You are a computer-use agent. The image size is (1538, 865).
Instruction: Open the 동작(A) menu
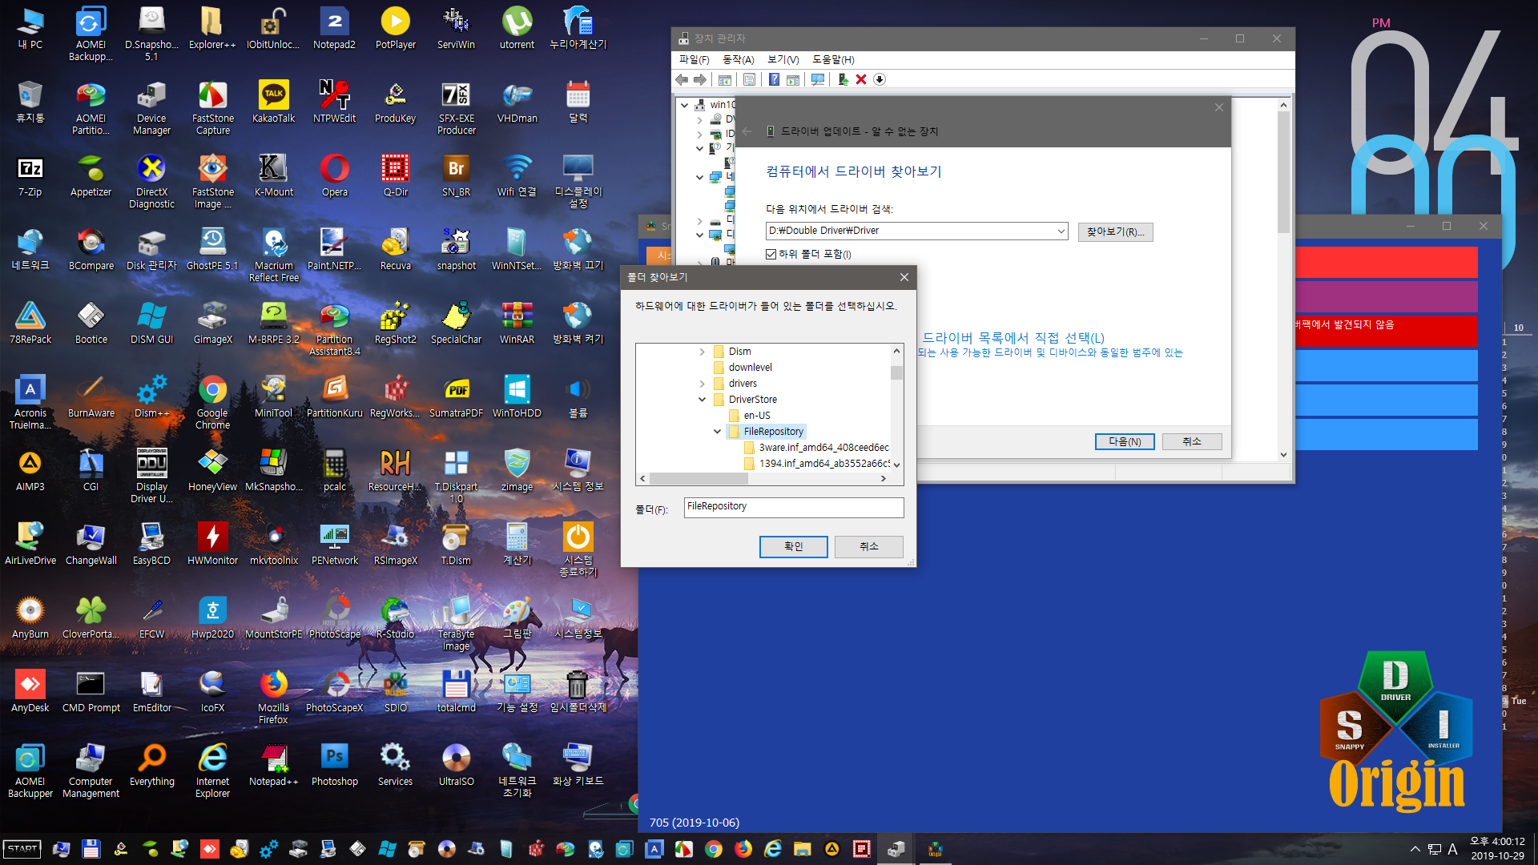coord(738,59)
